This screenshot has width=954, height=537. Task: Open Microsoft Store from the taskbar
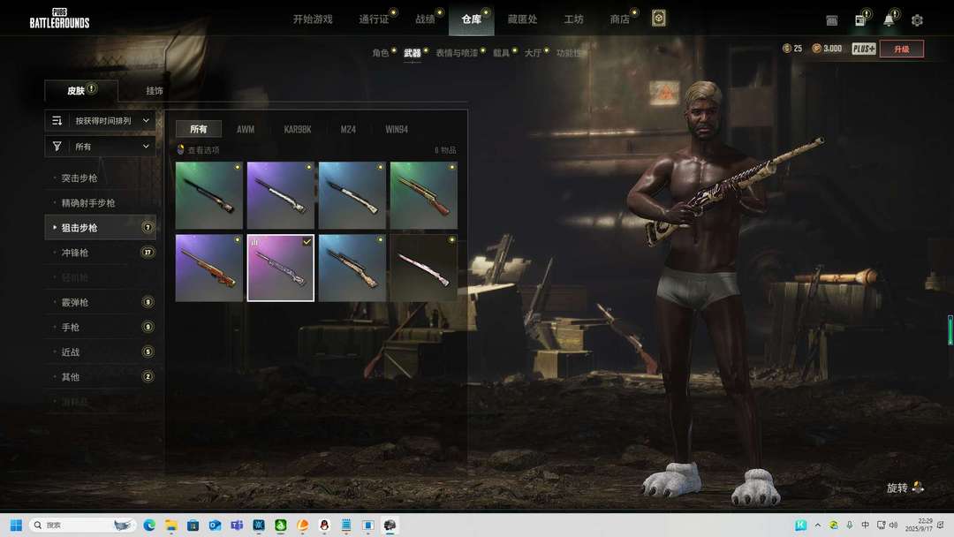pos(193,525)
